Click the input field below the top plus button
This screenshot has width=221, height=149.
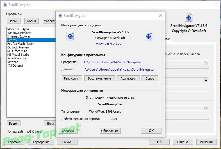(x=187, y=71)
